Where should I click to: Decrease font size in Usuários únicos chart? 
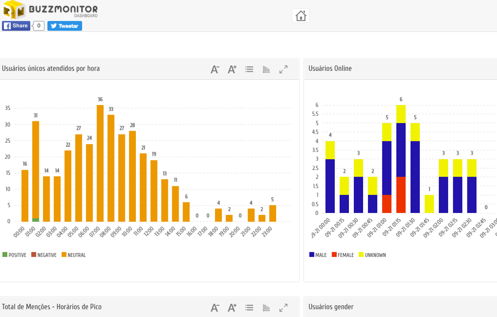click(x=215, y=69)
